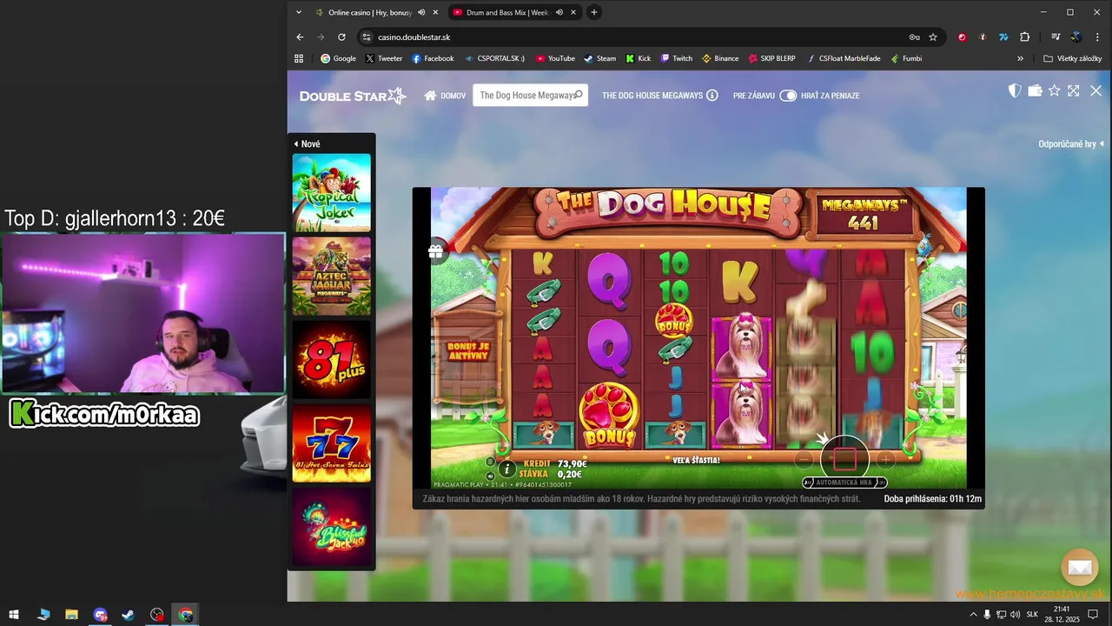
Task: Focus the game search field
Action: click(530, 96)
